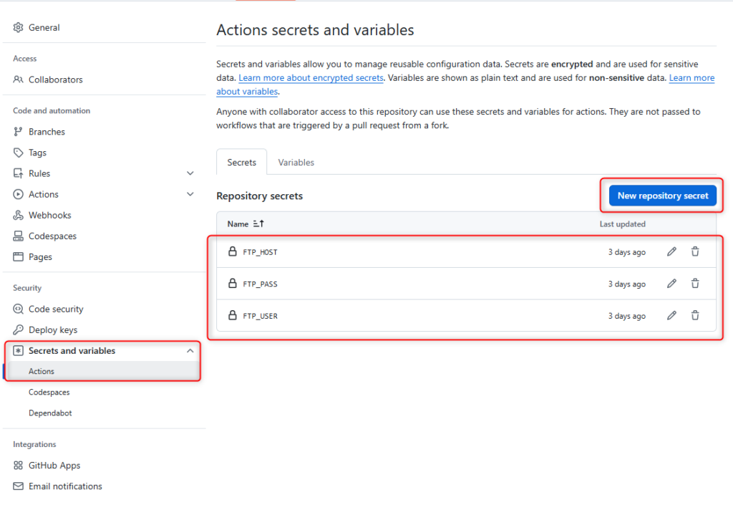
Task: Click the Branches git-branch icon
Action: coord(18,132)
